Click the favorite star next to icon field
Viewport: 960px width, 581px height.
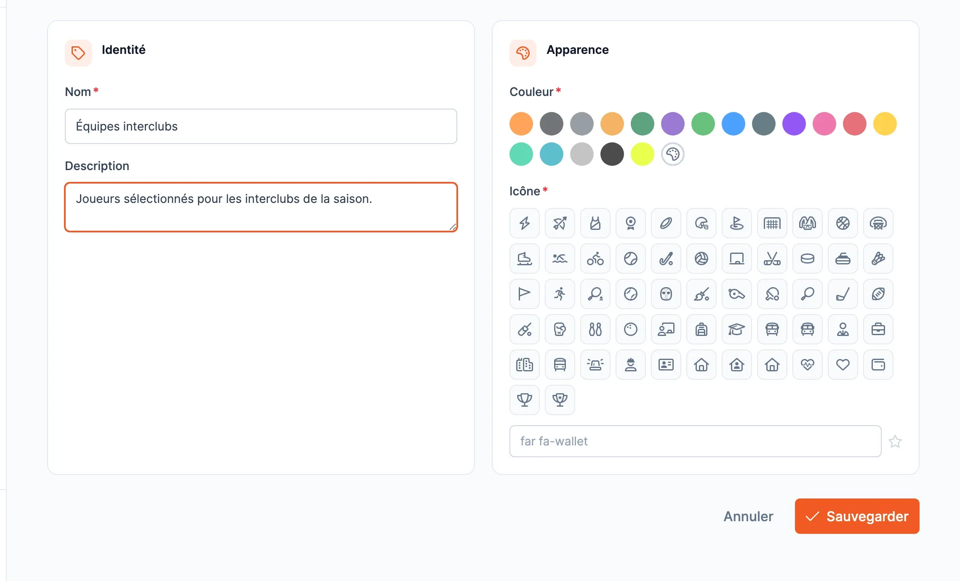point(895,441)
